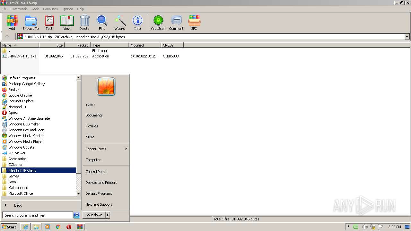Show hidden system tray icons

point(348,227)
